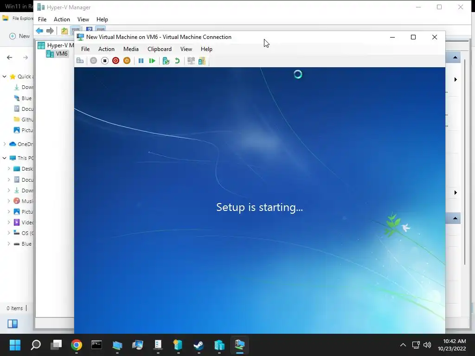This screenshot has height=356, width=475.
Task: Switch File Explorer to details view icon
Action: pyautogui.click(x=13, y=324)
